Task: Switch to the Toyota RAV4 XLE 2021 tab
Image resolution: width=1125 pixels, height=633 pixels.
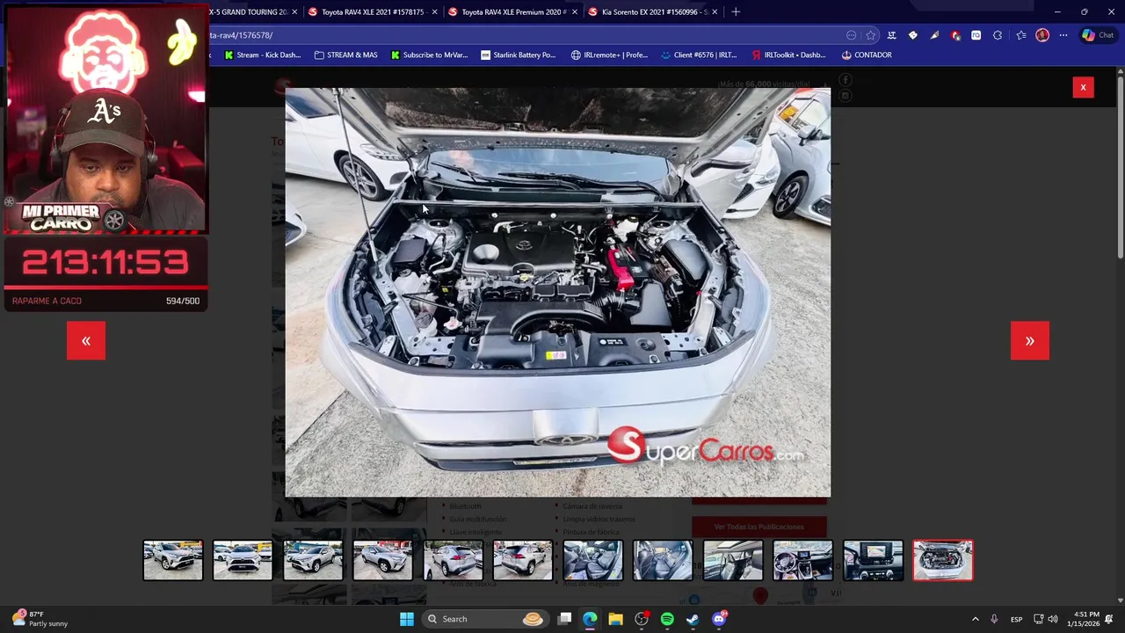Action: point(373,12)
